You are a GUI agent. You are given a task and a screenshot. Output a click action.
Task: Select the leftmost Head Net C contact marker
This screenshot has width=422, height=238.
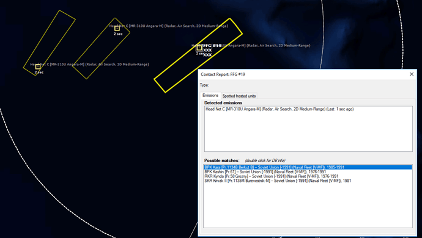[38, 67]
